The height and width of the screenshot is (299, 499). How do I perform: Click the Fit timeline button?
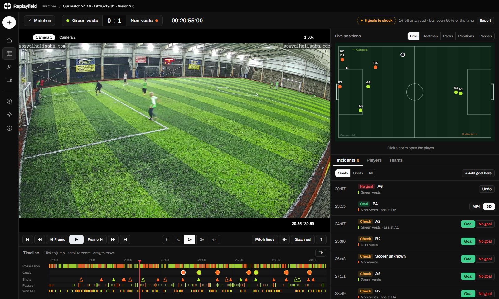(321, 253)
